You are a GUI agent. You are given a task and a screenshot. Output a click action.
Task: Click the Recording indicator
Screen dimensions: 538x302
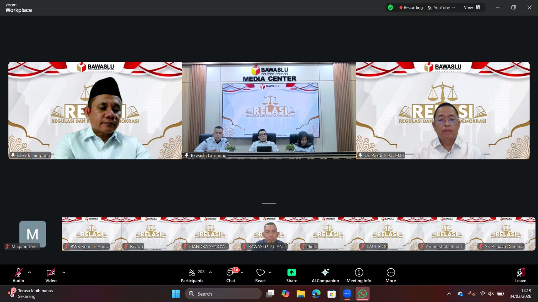point(411,8)
